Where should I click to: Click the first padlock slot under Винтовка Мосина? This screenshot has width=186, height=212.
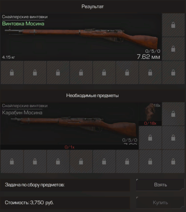pos(12,72)
